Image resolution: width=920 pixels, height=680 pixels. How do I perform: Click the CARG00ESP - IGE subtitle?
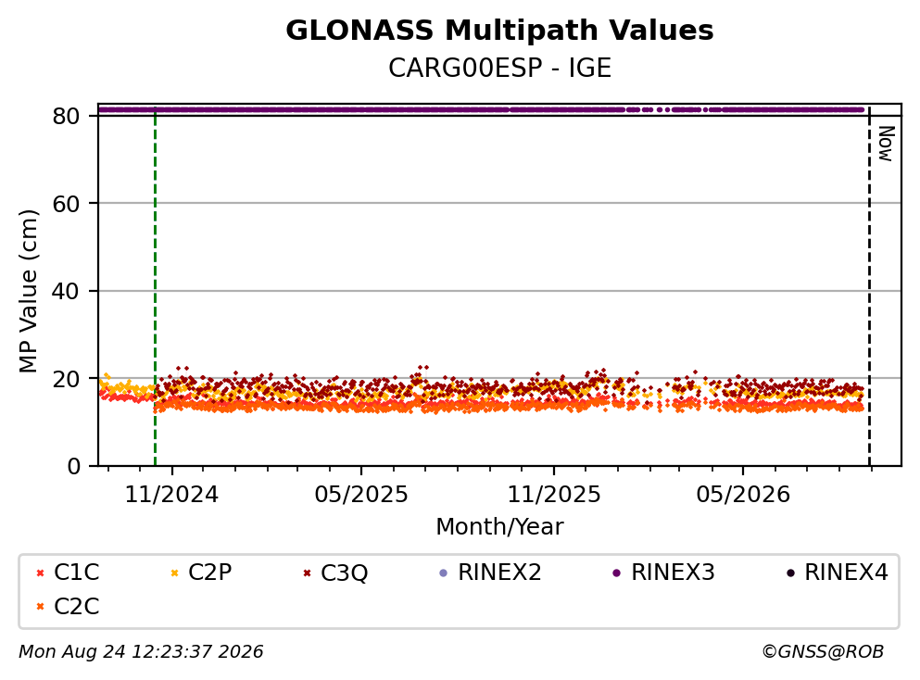(x=499, y=68)
